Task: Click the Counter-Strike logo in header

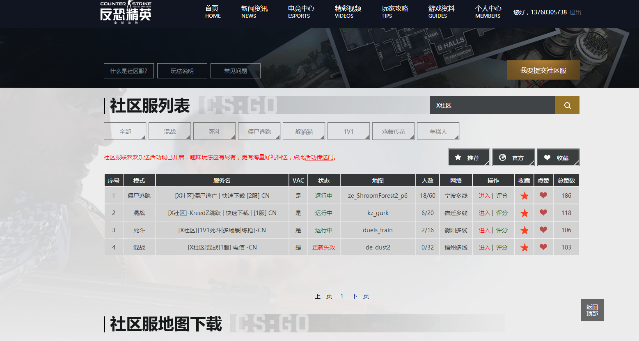Action: coord(126,12)
